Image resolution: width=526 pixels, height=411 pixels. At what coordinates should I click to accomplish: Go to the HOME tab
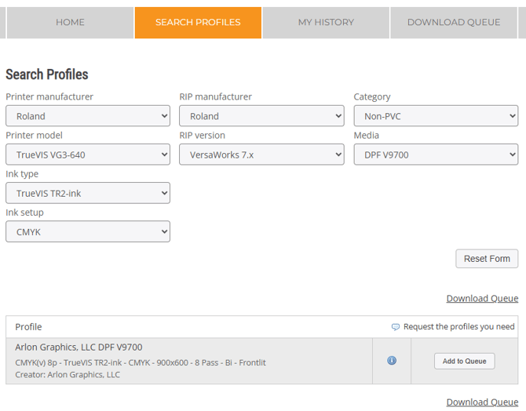(x=70, y=23)
